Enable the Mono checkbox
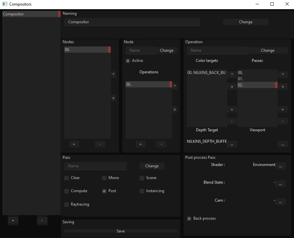Viewport: 294px width, 238px height. tap(104, 178)
